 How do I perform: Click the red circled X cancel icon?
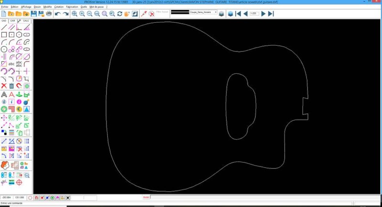pos(152,14)
